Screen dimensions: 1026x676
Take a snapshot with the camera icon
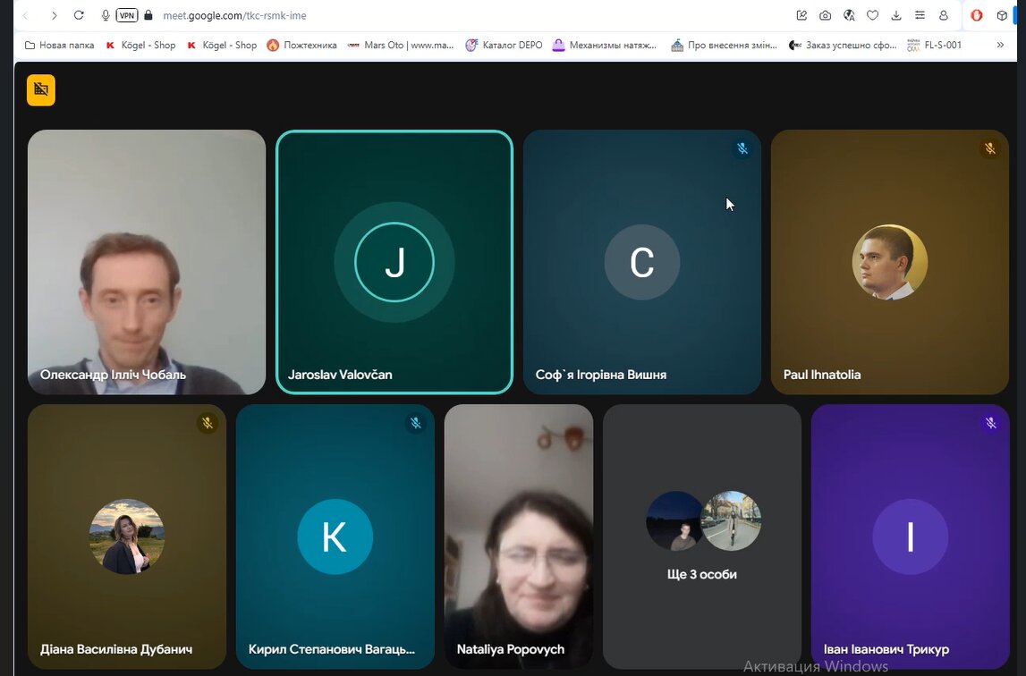pos(825,15)
